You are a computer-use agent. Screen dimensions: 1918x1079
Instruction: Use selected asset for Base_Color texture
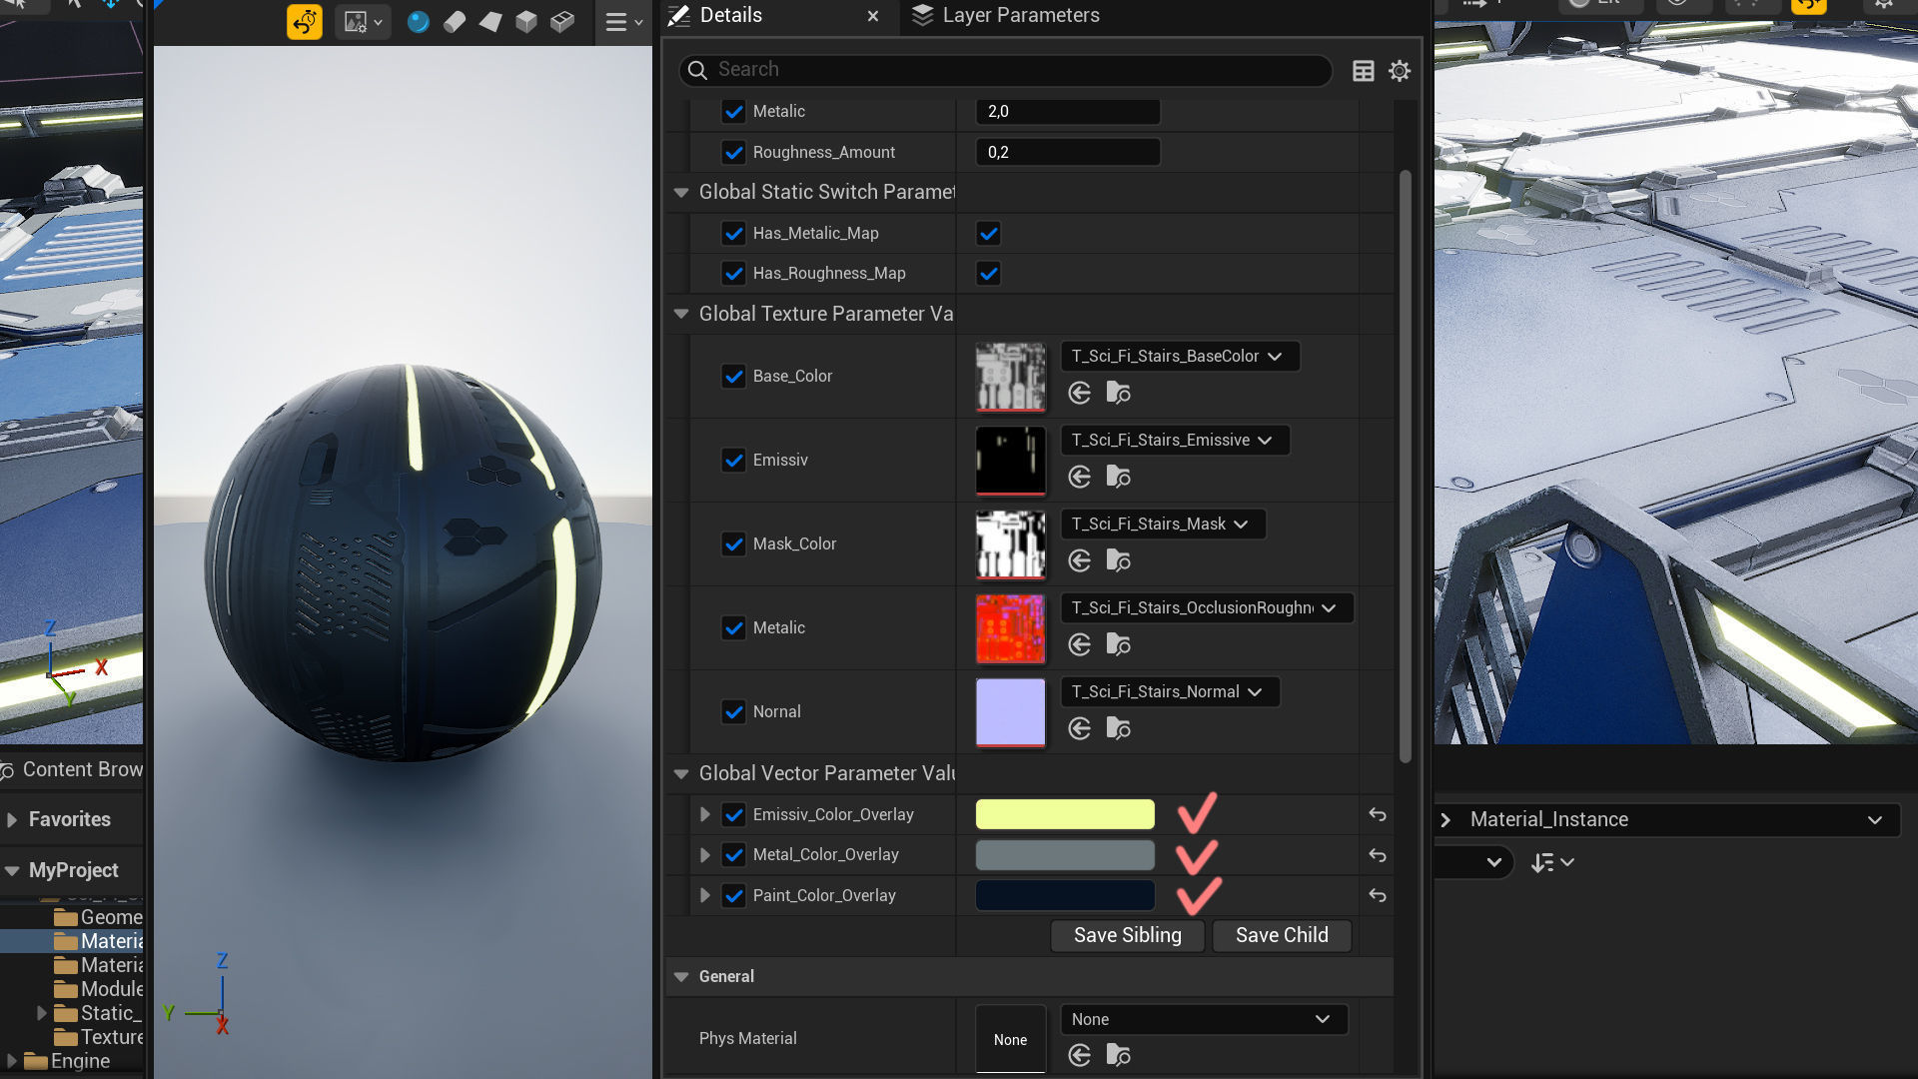(1079, 393)
